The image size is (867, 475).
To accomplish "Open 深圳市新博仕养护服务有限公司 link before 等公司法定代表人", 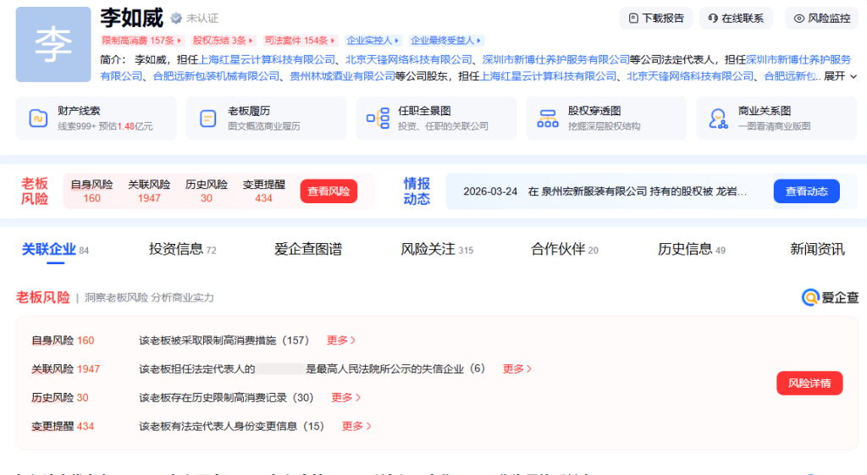I will point(555,60).
